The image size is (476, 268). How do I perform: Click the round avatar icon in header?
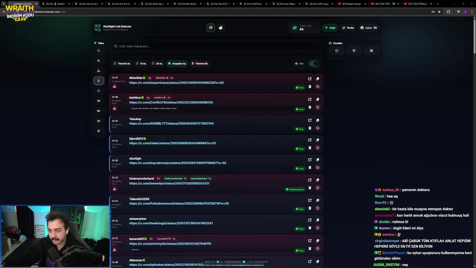click(211, 28)
